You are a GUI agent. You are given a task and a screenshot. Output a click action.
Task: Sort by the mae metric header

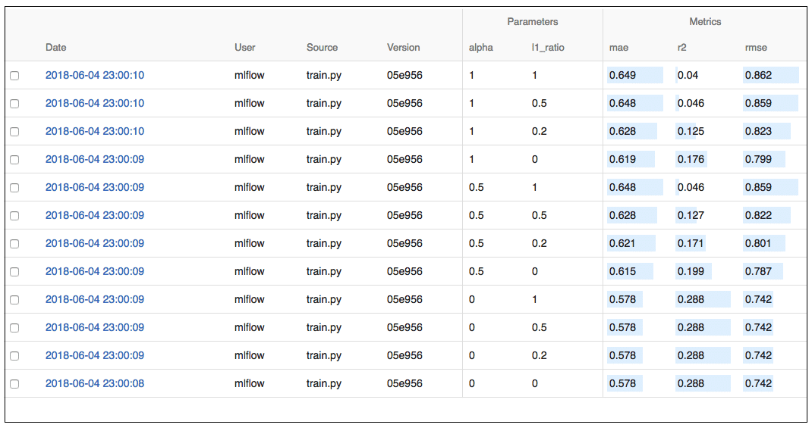pos(618,47)
